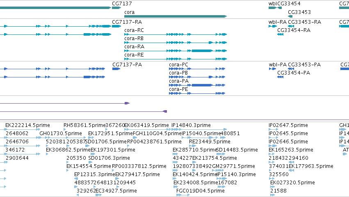
Task: Click the cora-RB transcript label
Action: [134, 38]
